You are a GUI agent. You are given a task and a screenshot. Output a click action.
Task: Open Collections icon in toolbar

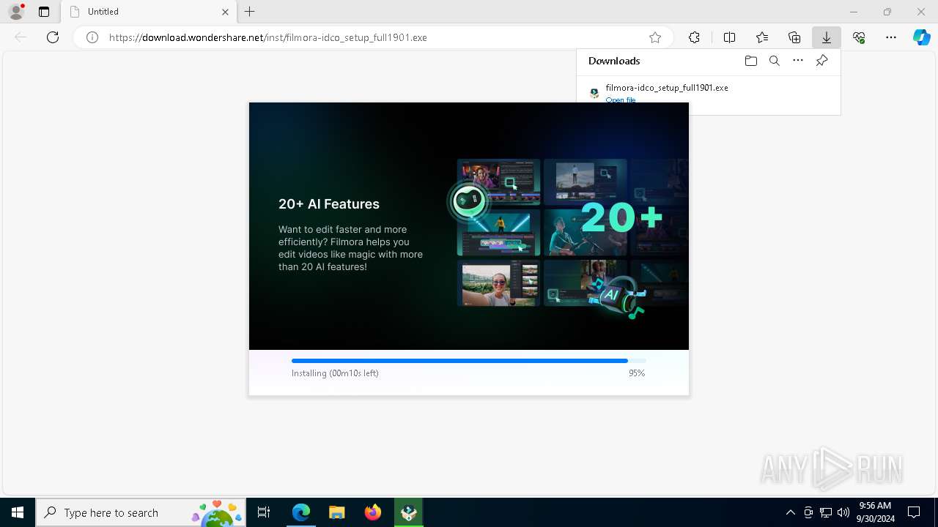point(794,37)
